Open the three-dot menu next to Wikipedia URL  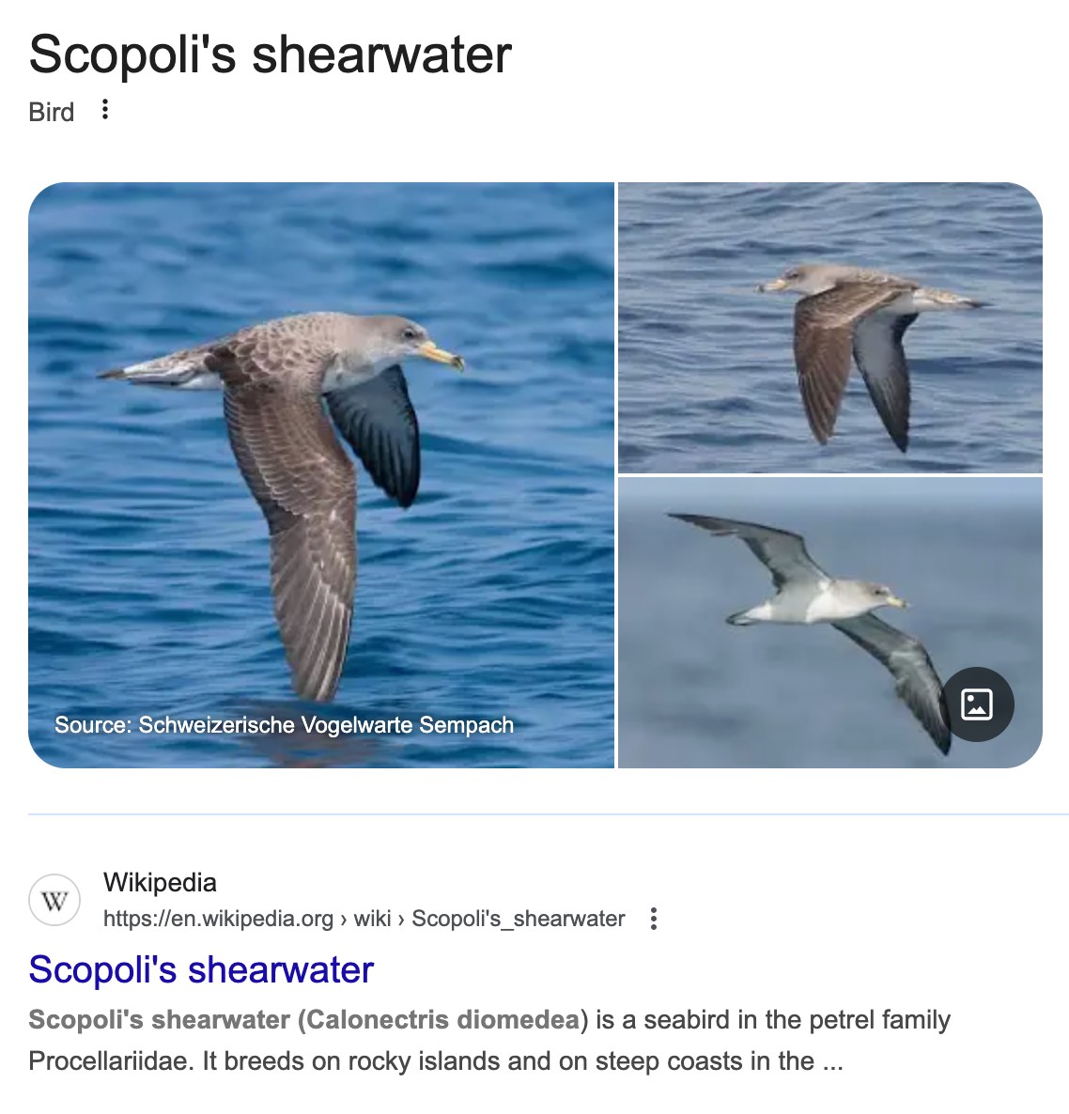pyautogui.click(x=654, y=919)
